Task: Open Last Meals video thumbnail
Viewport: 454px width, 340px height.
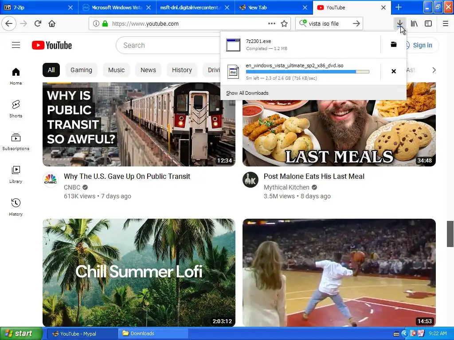Action: coord(339,133)
